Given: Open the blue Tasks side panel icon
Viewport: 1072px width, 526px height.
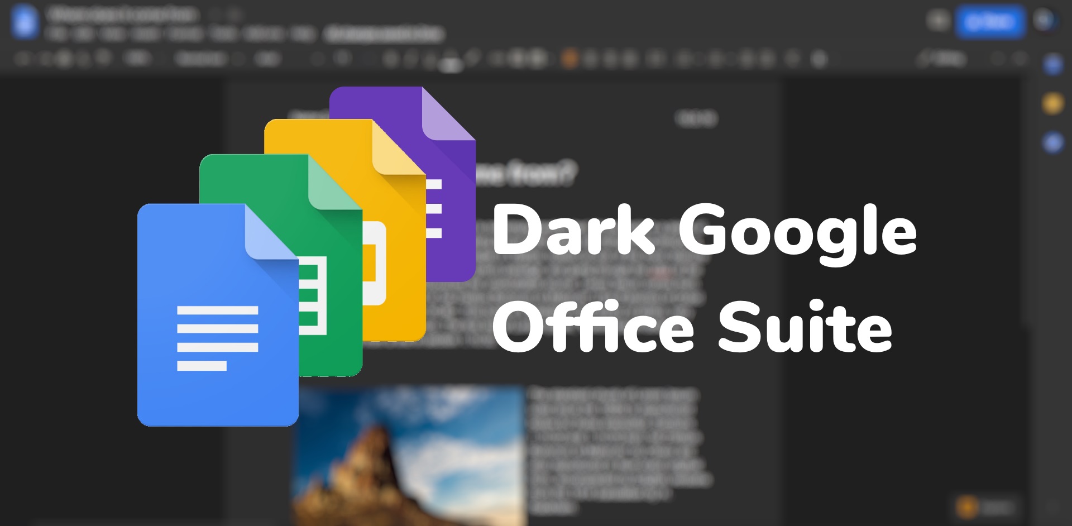Looking at the screenshot, I should pyautogui.click(x=1053, y=142).
